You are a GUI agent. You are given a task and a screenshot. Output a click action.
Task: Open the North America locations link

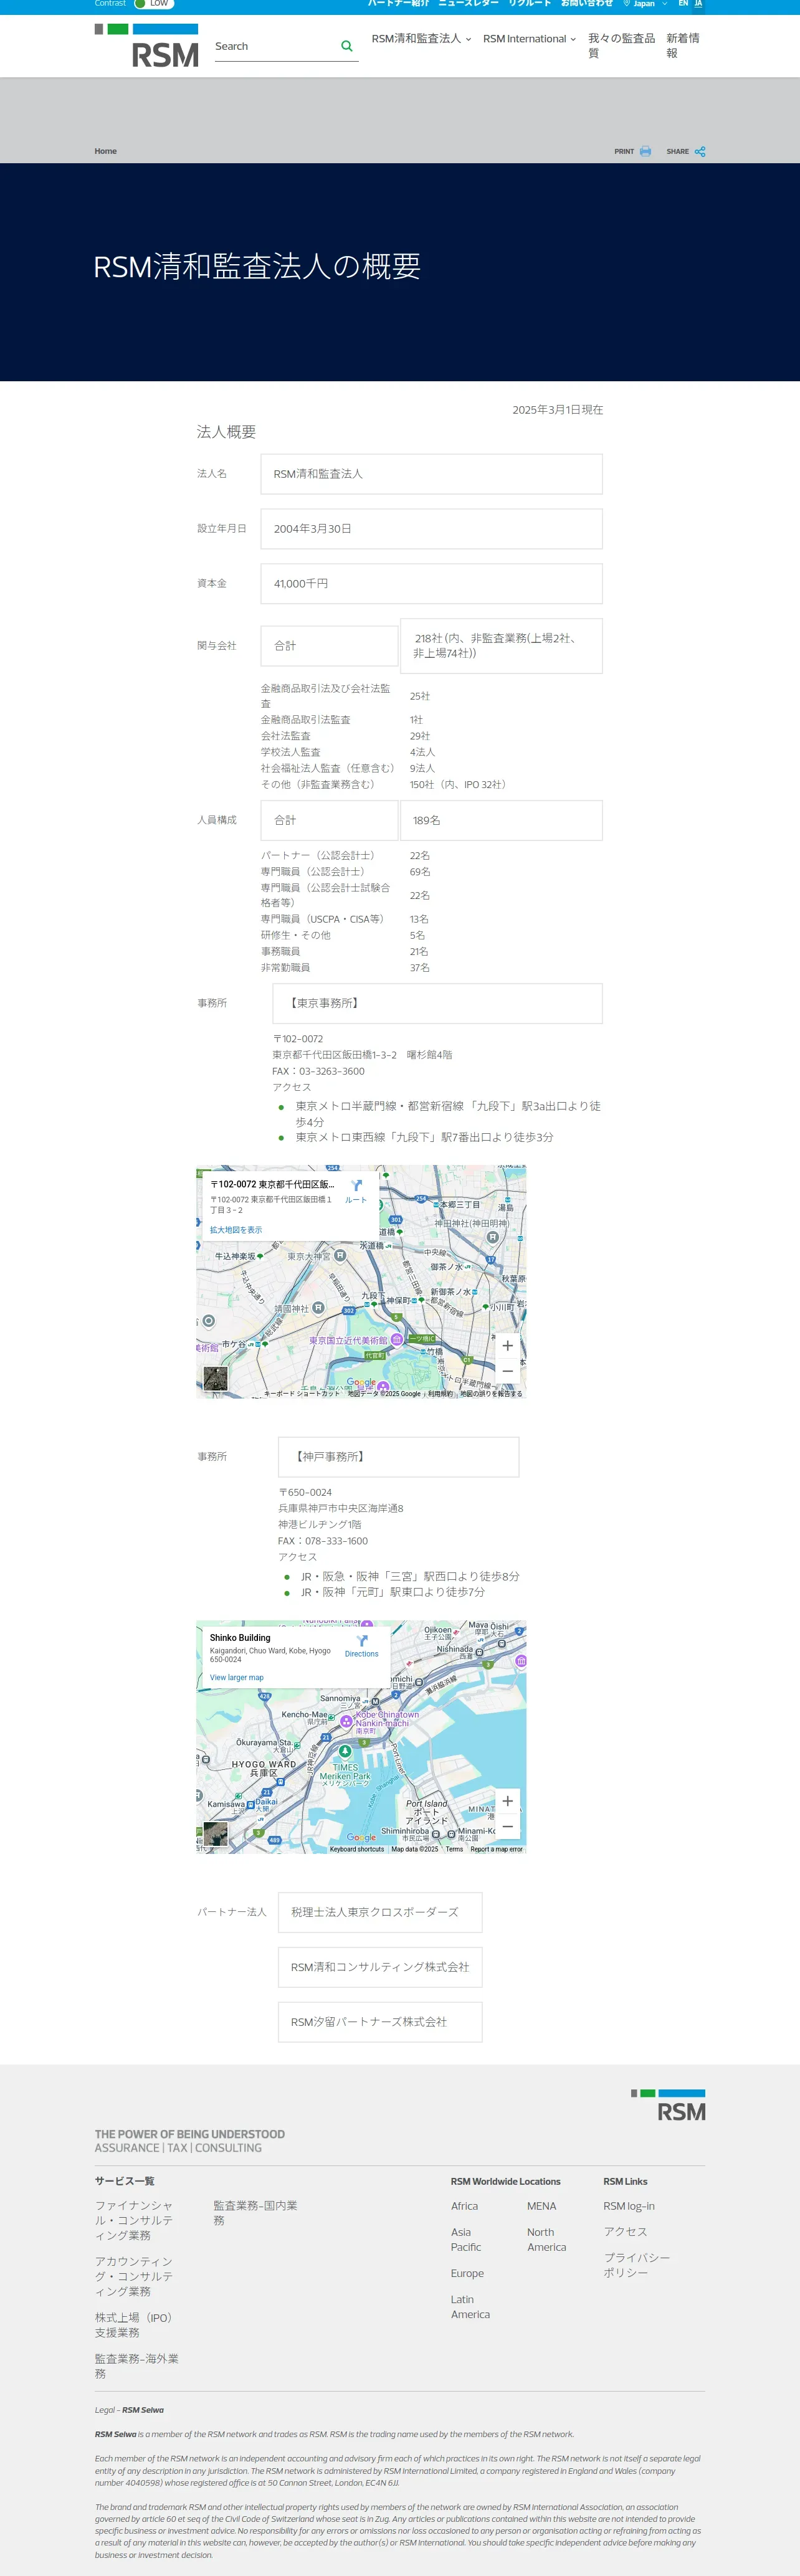[x=546, y=2239]
